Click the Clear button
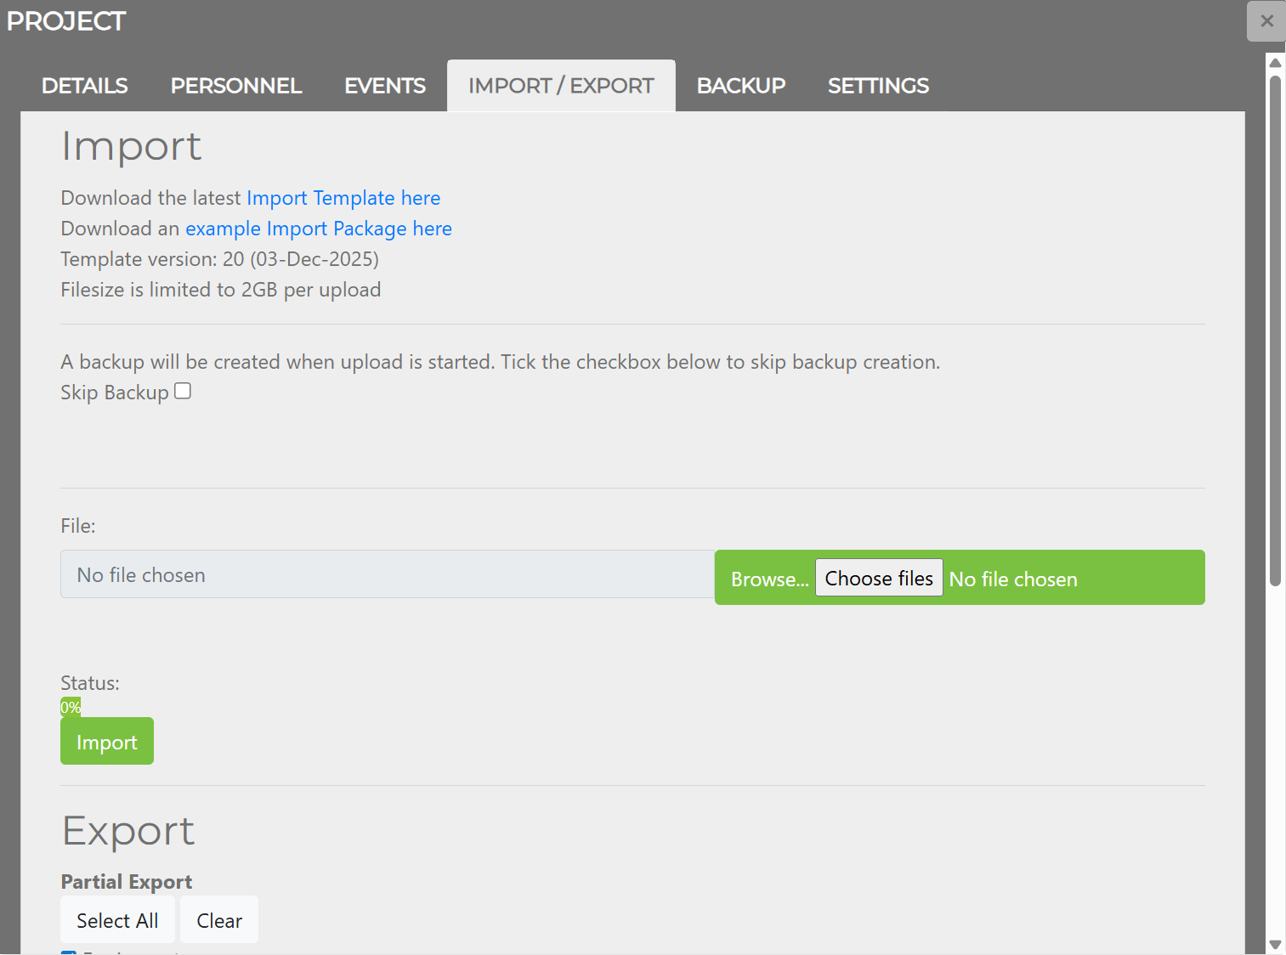 [x=219, y=920]
